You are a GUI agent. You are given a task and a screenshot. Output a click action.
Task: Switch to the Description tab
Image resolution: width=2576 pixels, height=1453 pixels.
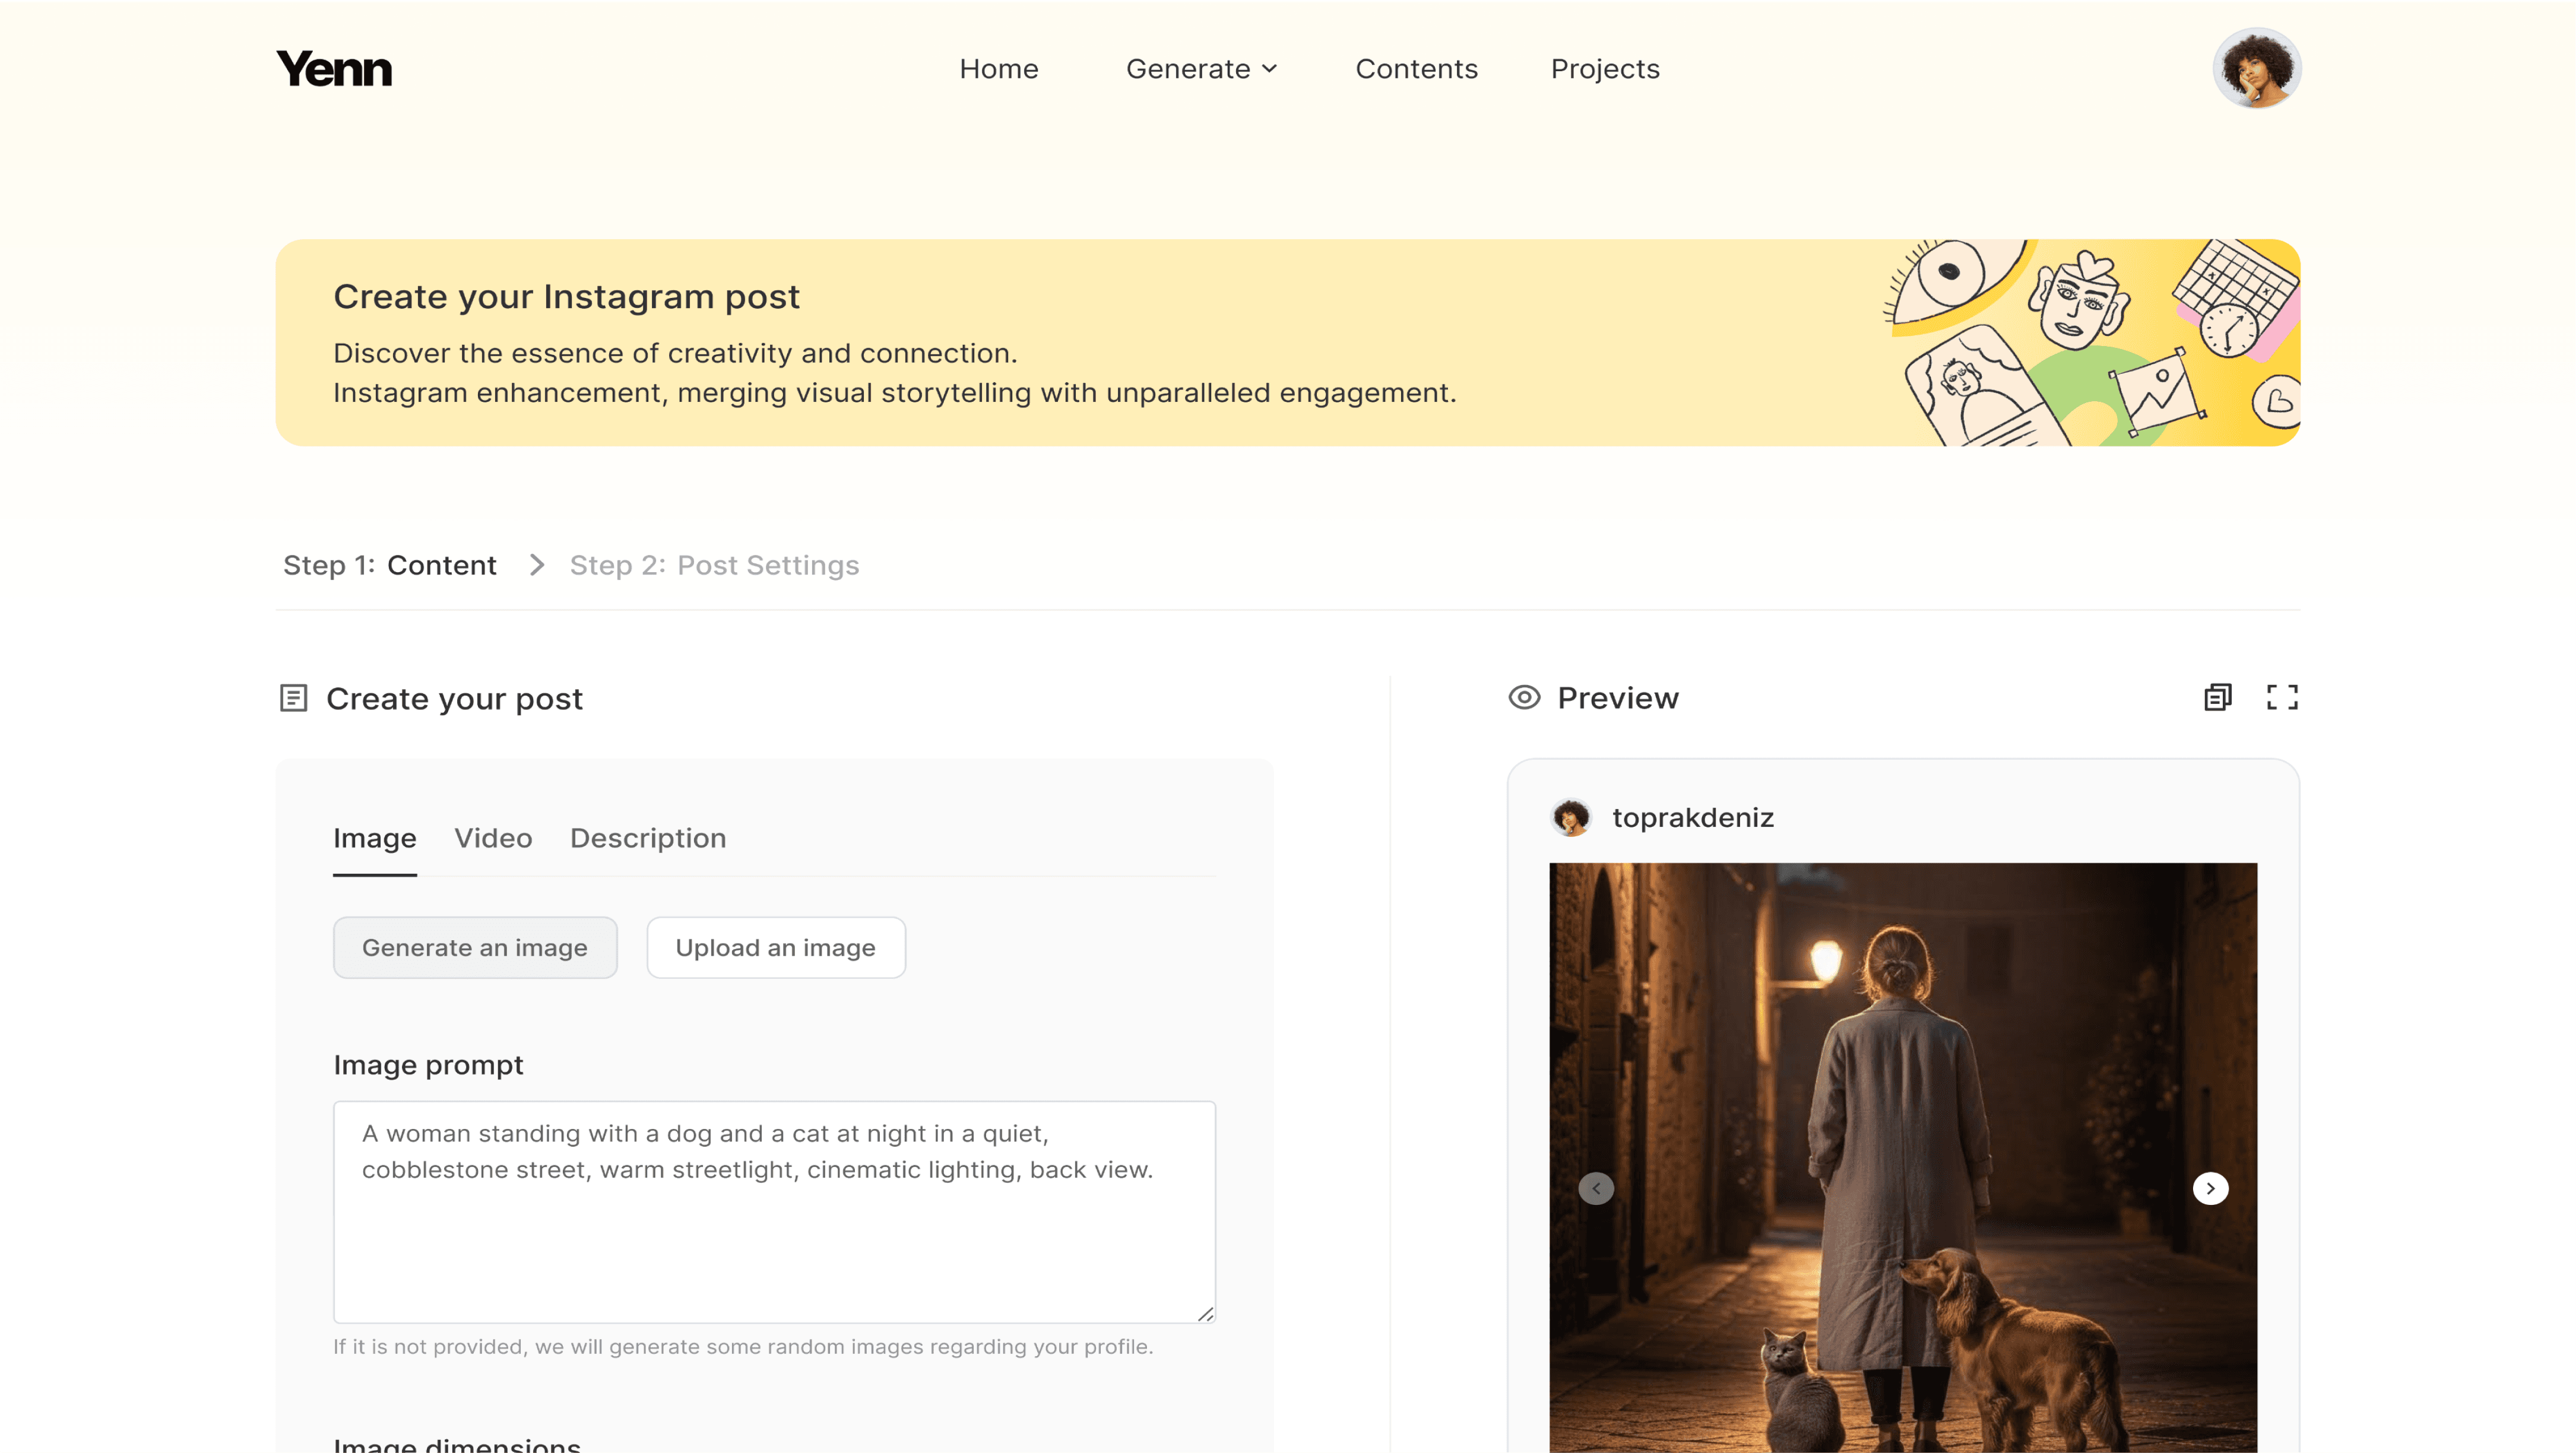648,838
